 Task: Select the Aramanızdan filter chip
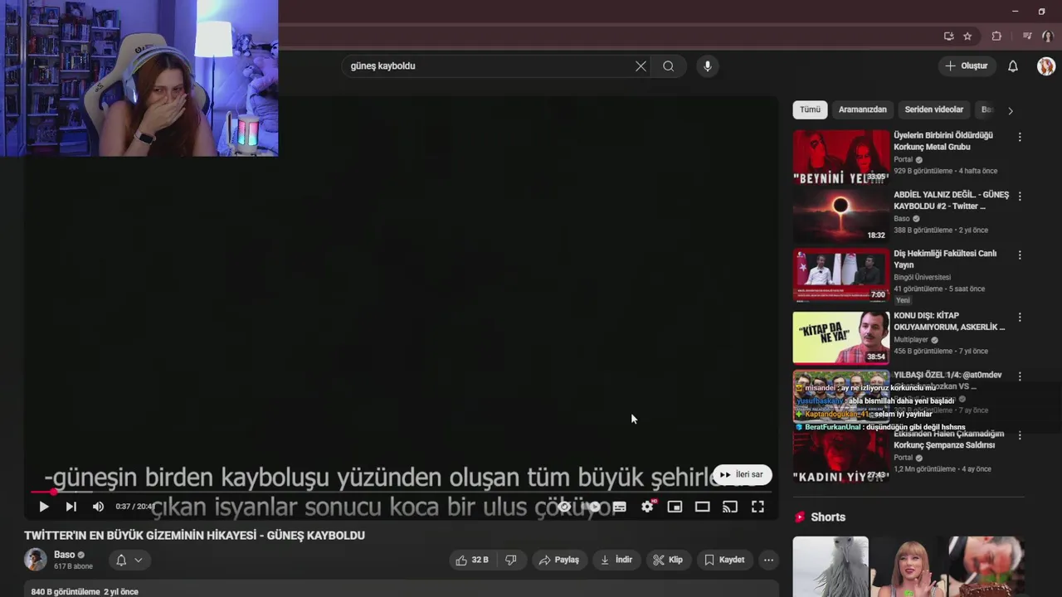(x=862, y=109)
